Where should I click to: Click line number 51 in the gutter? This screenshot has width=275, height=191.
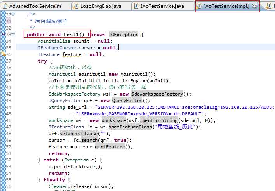click(x=9, y=153)
